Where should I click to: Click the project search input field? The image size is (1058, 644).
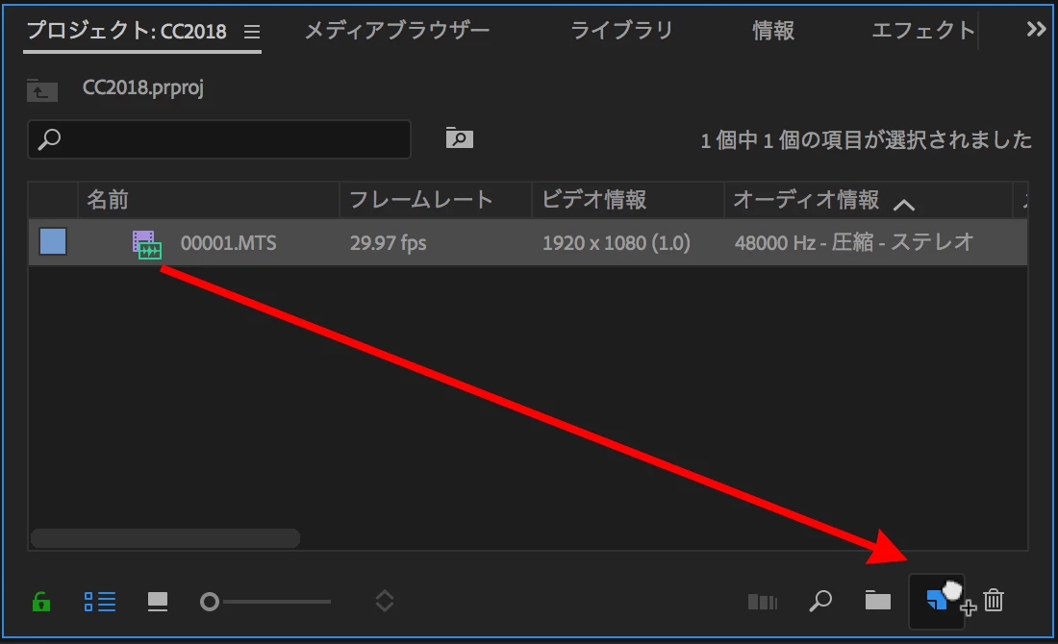(219, 139)
